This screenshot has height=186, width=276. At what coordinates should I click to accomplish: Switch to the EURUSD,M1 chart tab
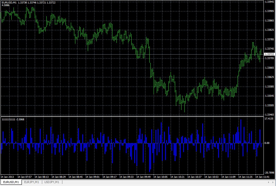(x=11, y=182)
